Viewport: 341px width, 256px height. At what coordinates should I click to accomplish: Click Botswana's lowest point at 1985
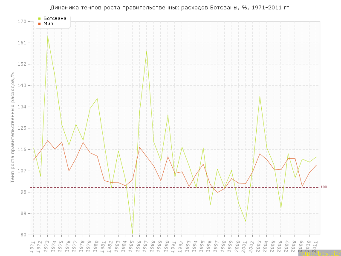pyautogui.click(x=133, y=234)
